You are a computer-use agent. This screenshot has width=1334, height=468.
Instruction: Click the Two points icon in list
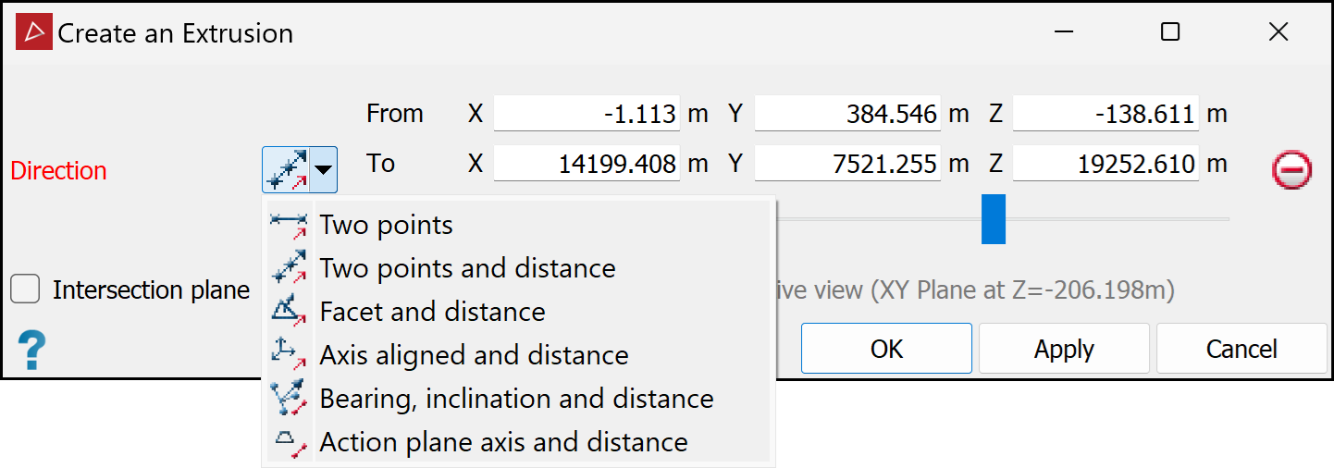click(x=289, y=225)
